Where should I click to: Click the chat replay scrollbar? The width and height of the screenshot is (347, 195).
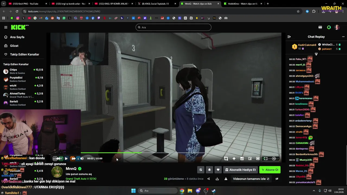pyautogui.click(x=346, y=165)
